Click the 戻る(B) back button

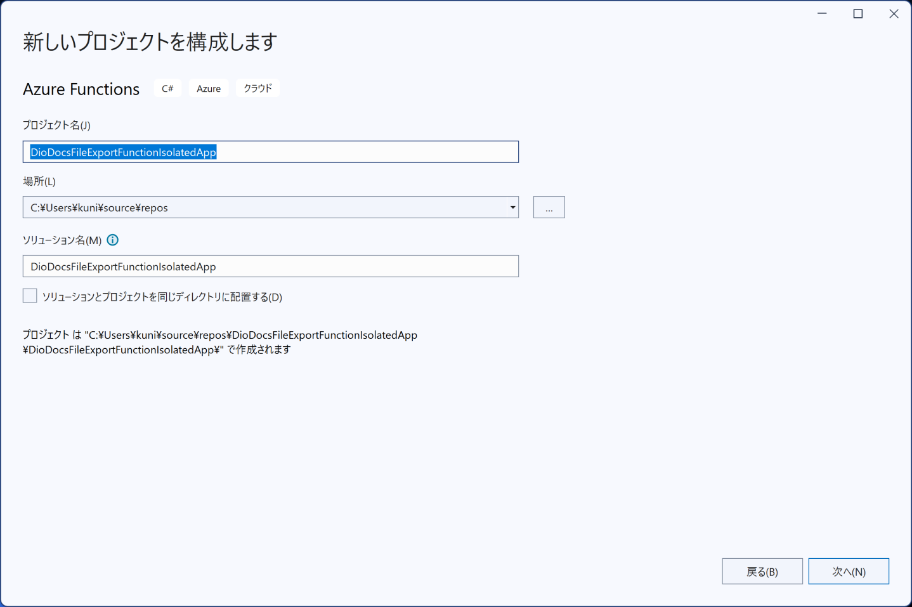[x=762, y=571]
